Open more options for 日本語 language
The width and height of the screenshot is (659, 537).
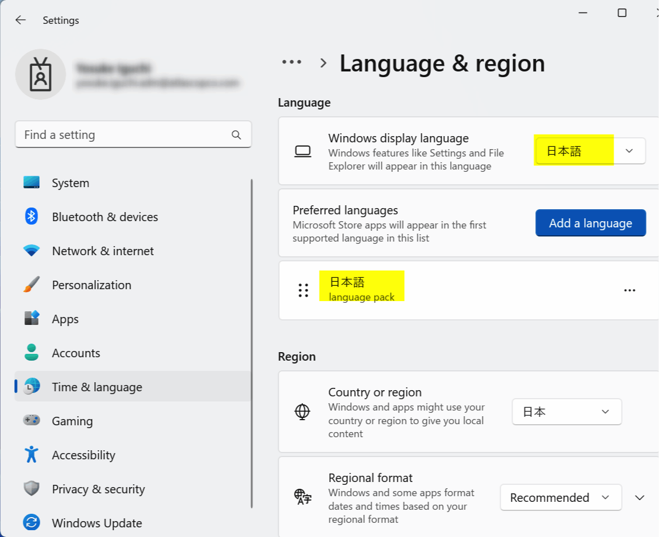click(x=629, y=290)
